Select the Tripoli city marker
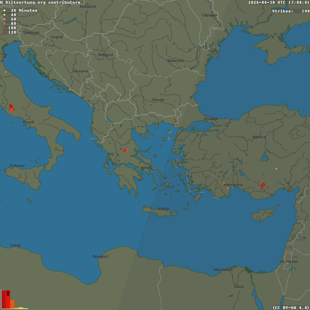310x310 pixels. [x=15, y=248]
